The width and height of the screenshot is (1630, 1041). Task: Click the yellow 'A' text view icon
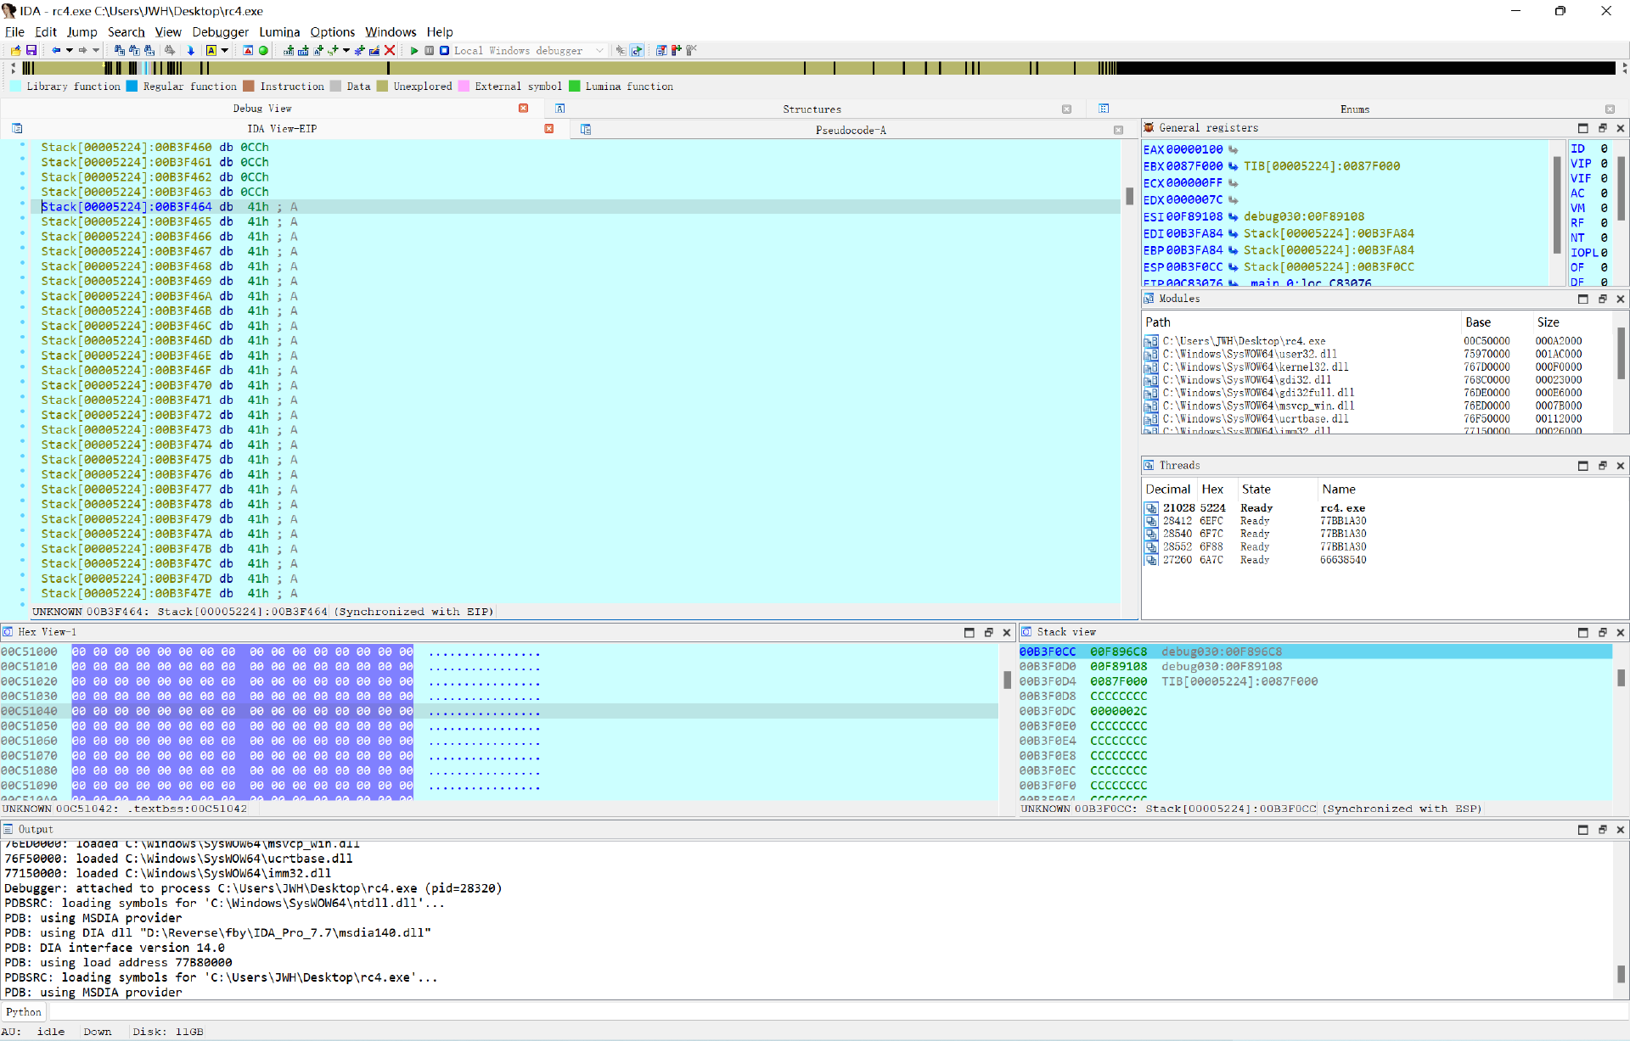[211, 51]
